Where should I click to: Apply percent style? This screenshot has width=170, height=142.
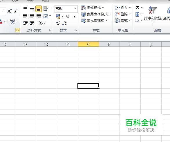68,17
